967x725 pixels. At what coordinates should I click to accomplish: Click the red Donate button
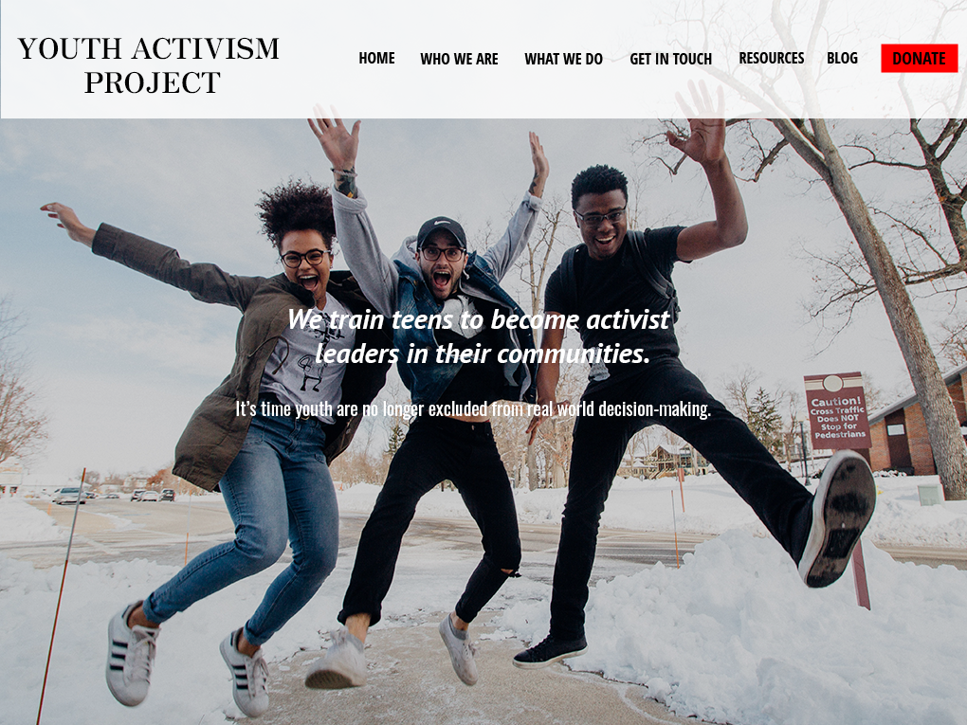click(x=919, y=59)
